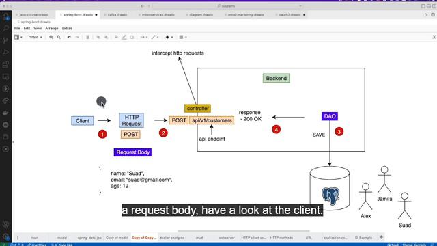Open the insert plus dropdown

pyautogui.click(x=169, y=37)
